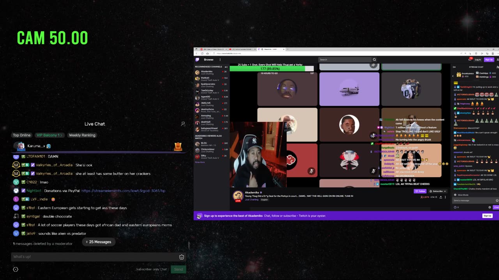Image resolution: width=499 pixels, height=280 pixels.
Task: Follow the Akademiks channel
Action: 420,191
